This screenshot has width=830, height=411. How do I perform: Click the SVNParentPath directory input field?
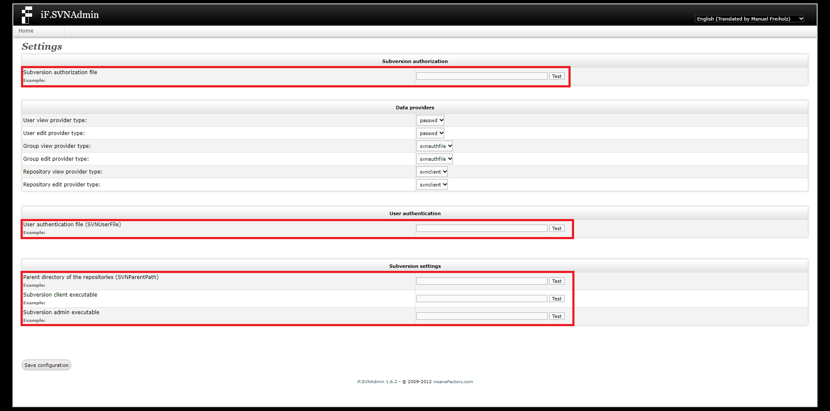481,281
